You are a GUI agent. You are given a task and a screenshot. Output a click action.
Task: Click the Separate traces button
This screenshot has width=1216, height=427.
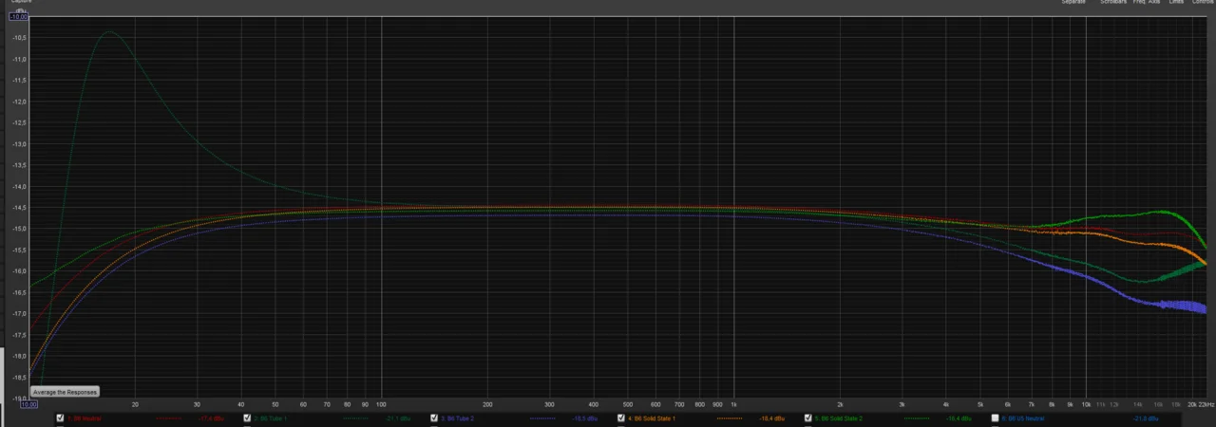point(1073,2)
